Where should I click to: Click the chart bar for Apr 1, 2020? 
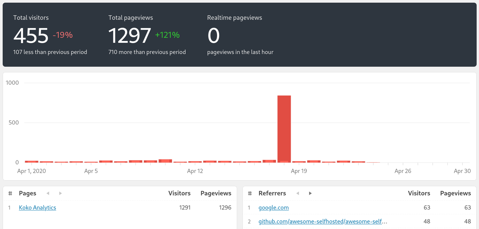[x=31, y=162]
